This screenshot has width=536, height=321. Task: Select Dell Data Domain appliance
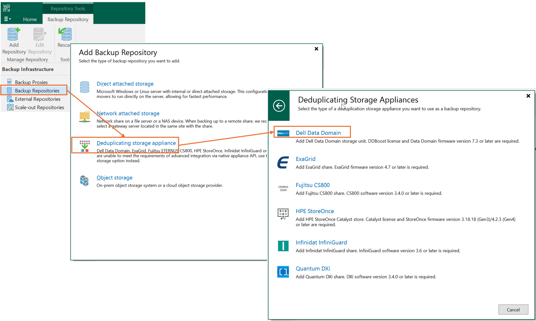pos(318,133)
